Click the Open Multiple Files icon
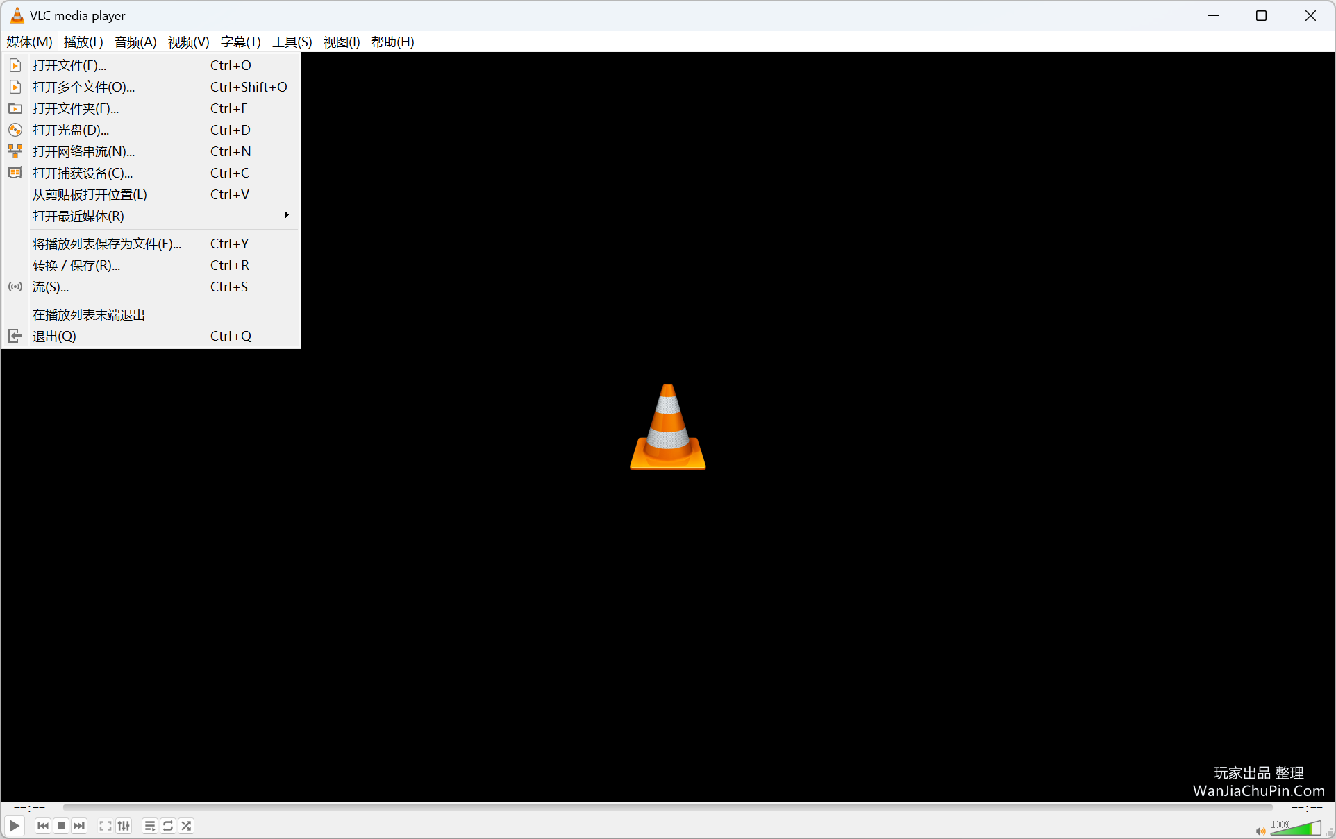Viewport: 1336px width, 839px height. [15, 87]
